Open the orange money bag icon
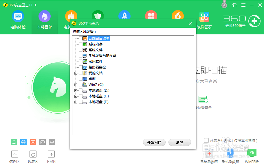The height and width of the screenshot is (165, 264). tap(178, 15)
